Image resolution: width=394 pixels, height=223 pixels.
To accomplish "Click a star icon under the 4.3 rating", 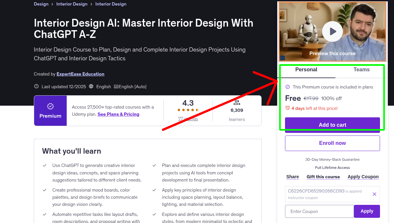I will click(x=188, y=110).
